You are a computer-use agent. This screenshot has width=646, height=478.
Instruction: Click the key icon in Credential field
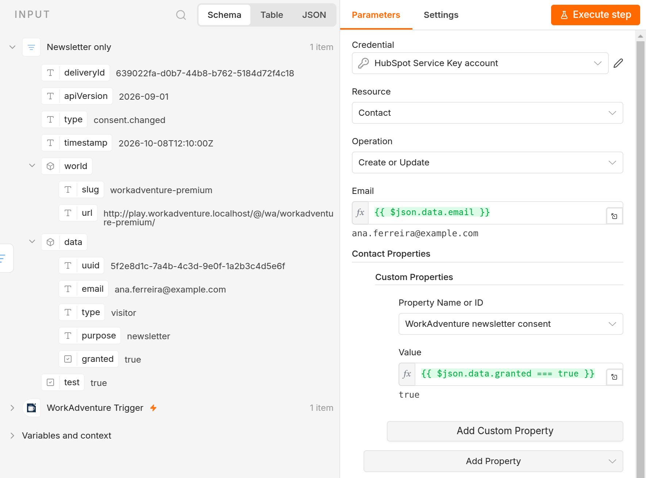point(364,63)
